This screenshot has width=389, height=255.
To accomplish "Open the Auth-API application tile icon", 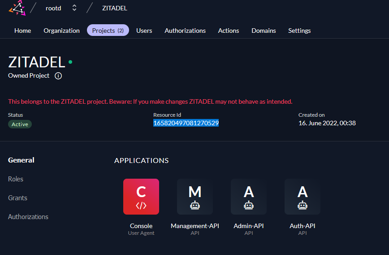I will point(303,197).
